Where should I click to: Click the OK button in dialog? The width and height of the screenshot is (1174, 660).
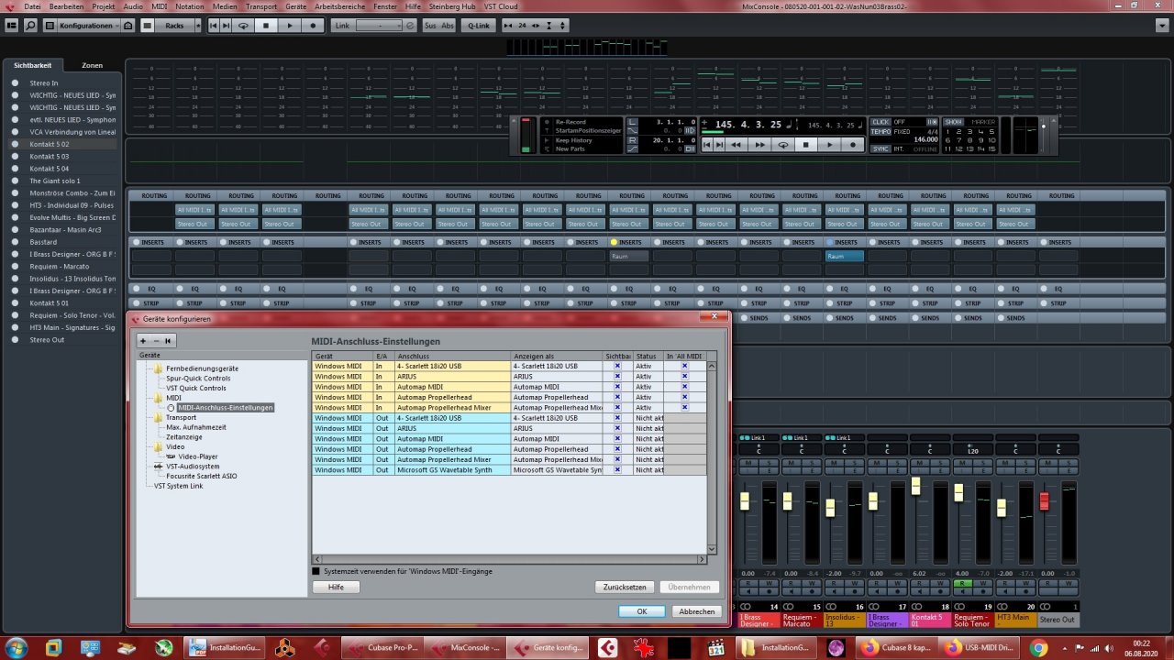tap(642, 611)
